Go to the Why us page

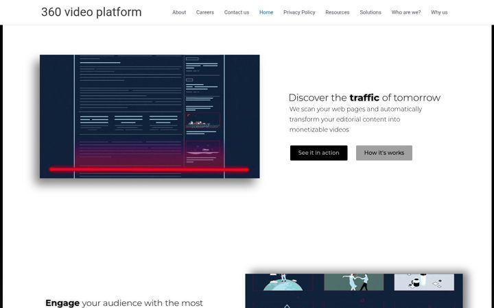pos(439,12)
